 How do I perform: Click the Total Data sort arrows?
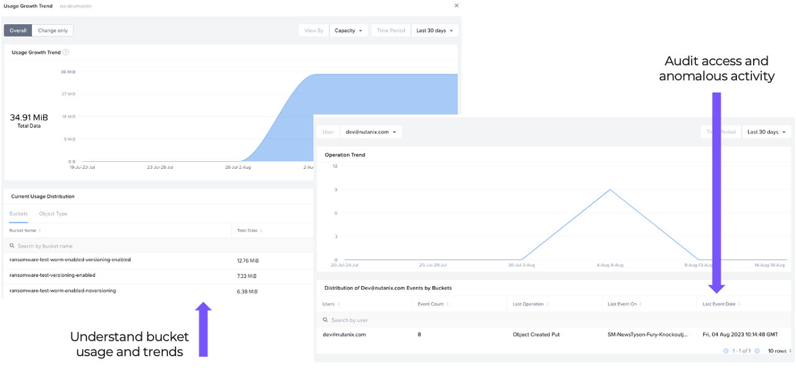[x=262, y=231]
